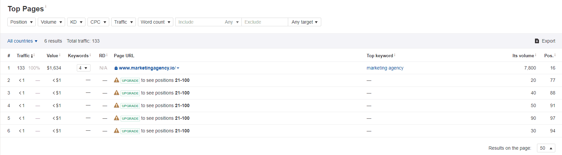Image resolution: width=562 pixels, height=155 pixels.
Task: Change results on the page from 50
Action: point(546,148)
